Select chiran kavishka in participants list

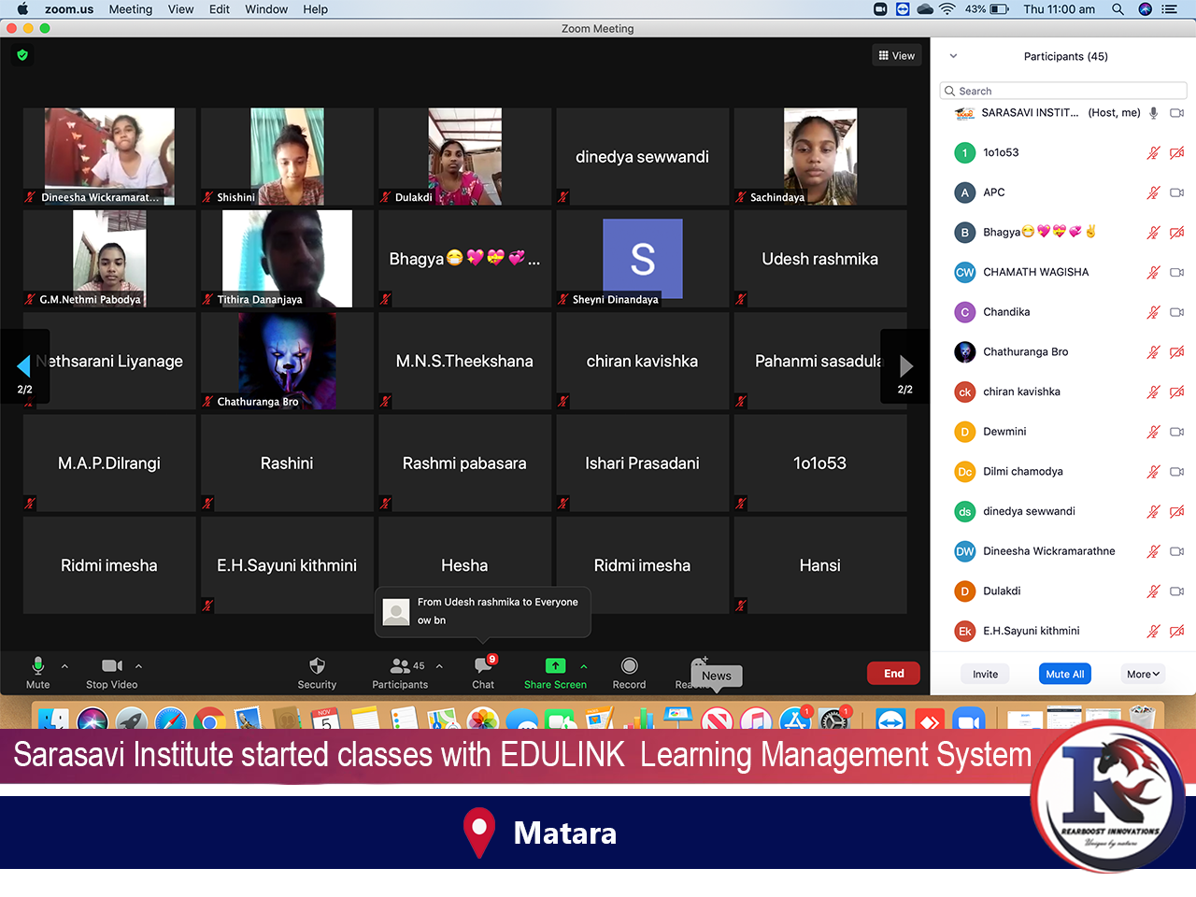coord(1063,392)
